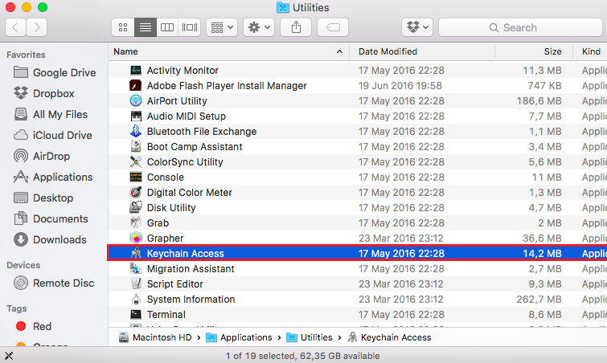Click the Script Editor icon
The image size is (607, 363).
[x=136, y=283]
